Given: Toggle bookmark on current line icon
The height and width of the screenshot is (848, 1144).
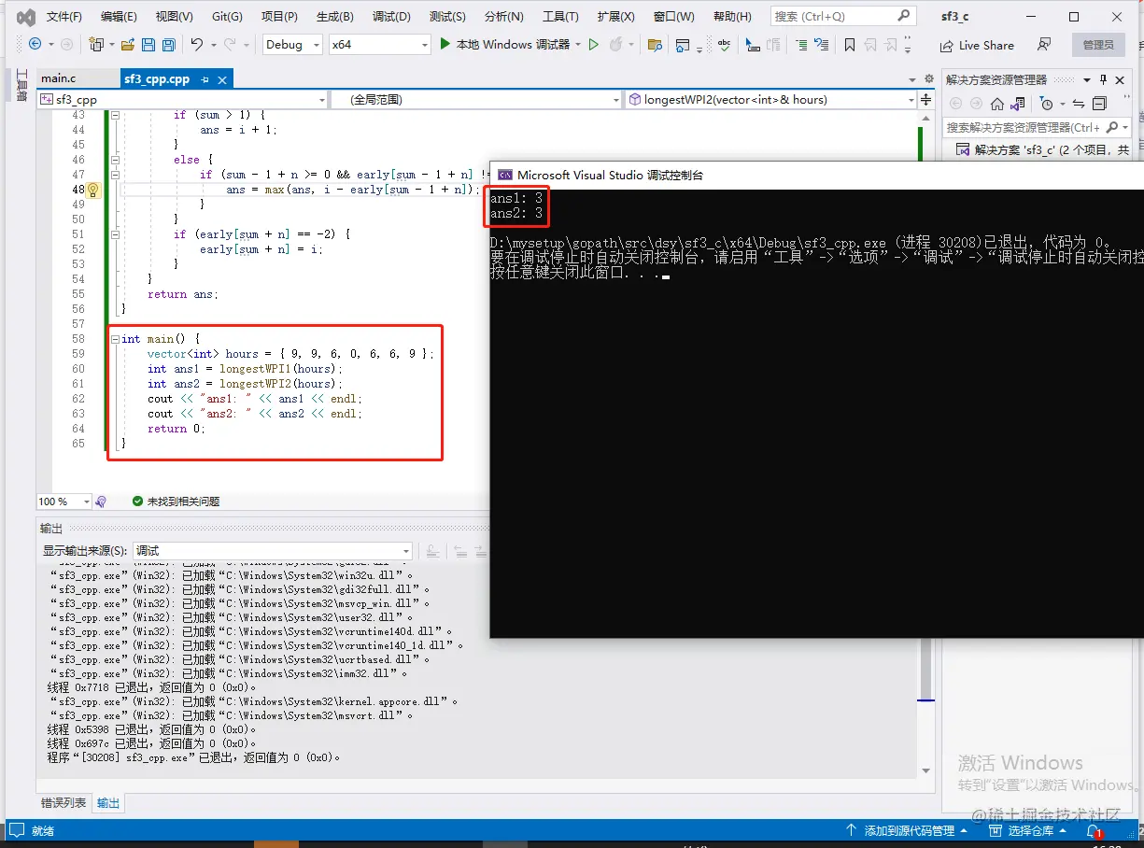Looking at the screenshot, I should coord(849,44).
